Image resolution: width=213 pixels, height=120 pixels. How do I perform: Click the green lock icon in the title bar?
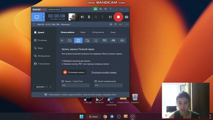pyautogui.click(x=96, y=9)
